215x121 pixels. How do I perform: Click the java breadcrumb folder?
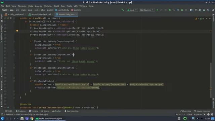point(30,10)
